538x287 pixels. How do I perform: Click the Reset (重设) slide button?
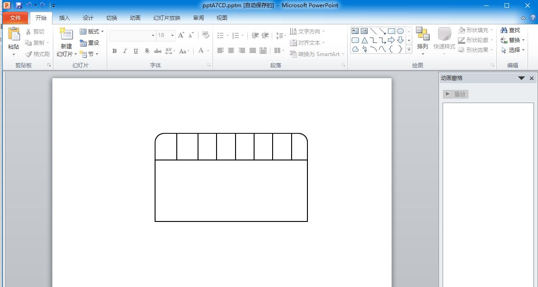point(90,43)
